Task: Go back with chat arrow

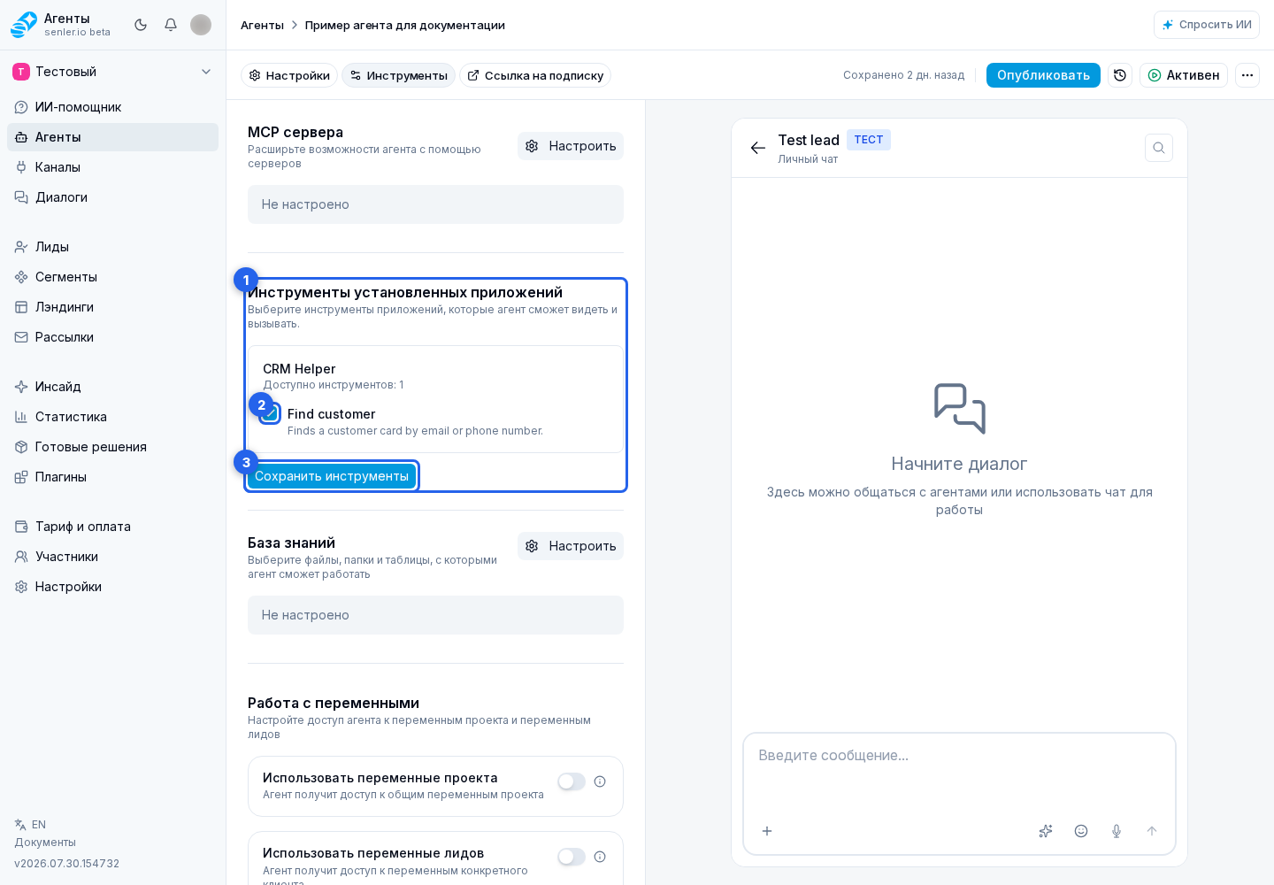Action: tap(758, 148)
